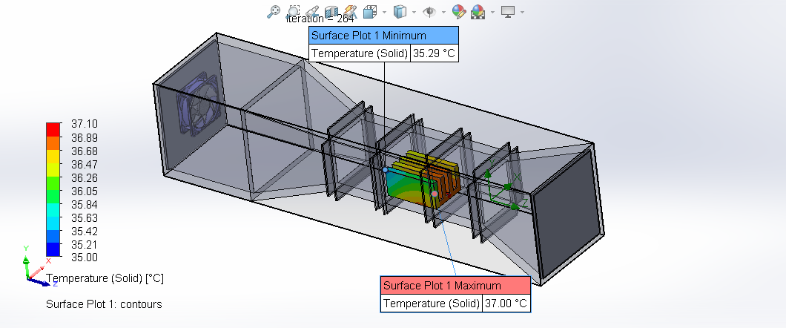
Task: Click the View Orientation cube icon
Action: 370,12
